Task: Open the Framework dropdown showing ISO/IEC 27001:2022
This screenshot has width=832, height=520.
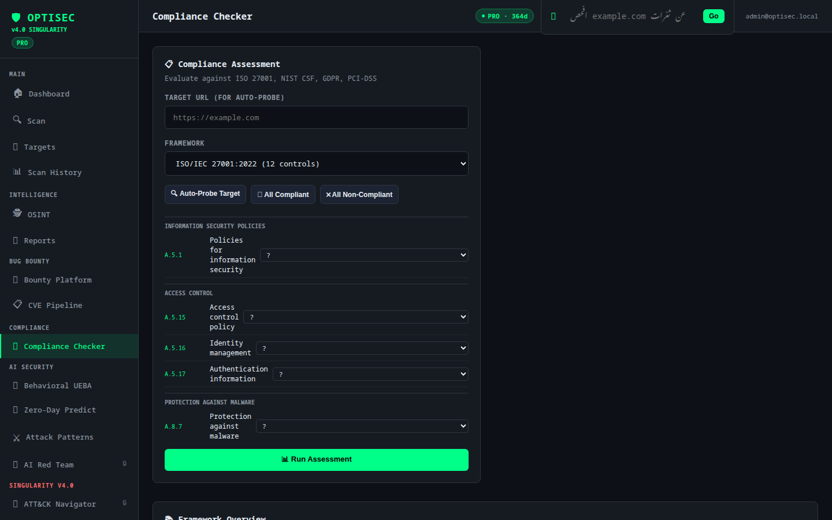Action: (x=317, y=164)
